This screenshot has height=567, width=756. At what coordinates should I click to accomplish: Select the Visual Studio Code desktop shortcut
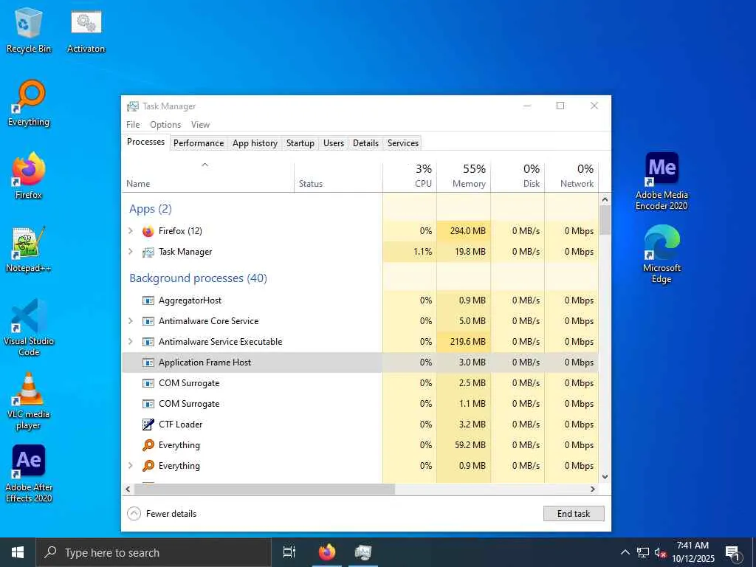(29, 328)
